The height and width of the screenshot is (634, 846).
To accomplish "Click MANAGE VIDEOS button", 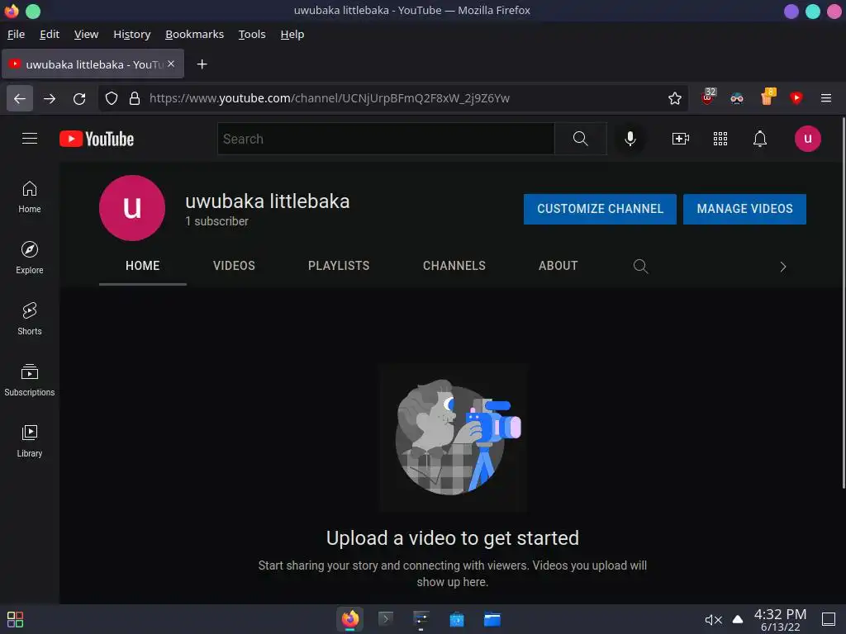I will pos(744,209).
